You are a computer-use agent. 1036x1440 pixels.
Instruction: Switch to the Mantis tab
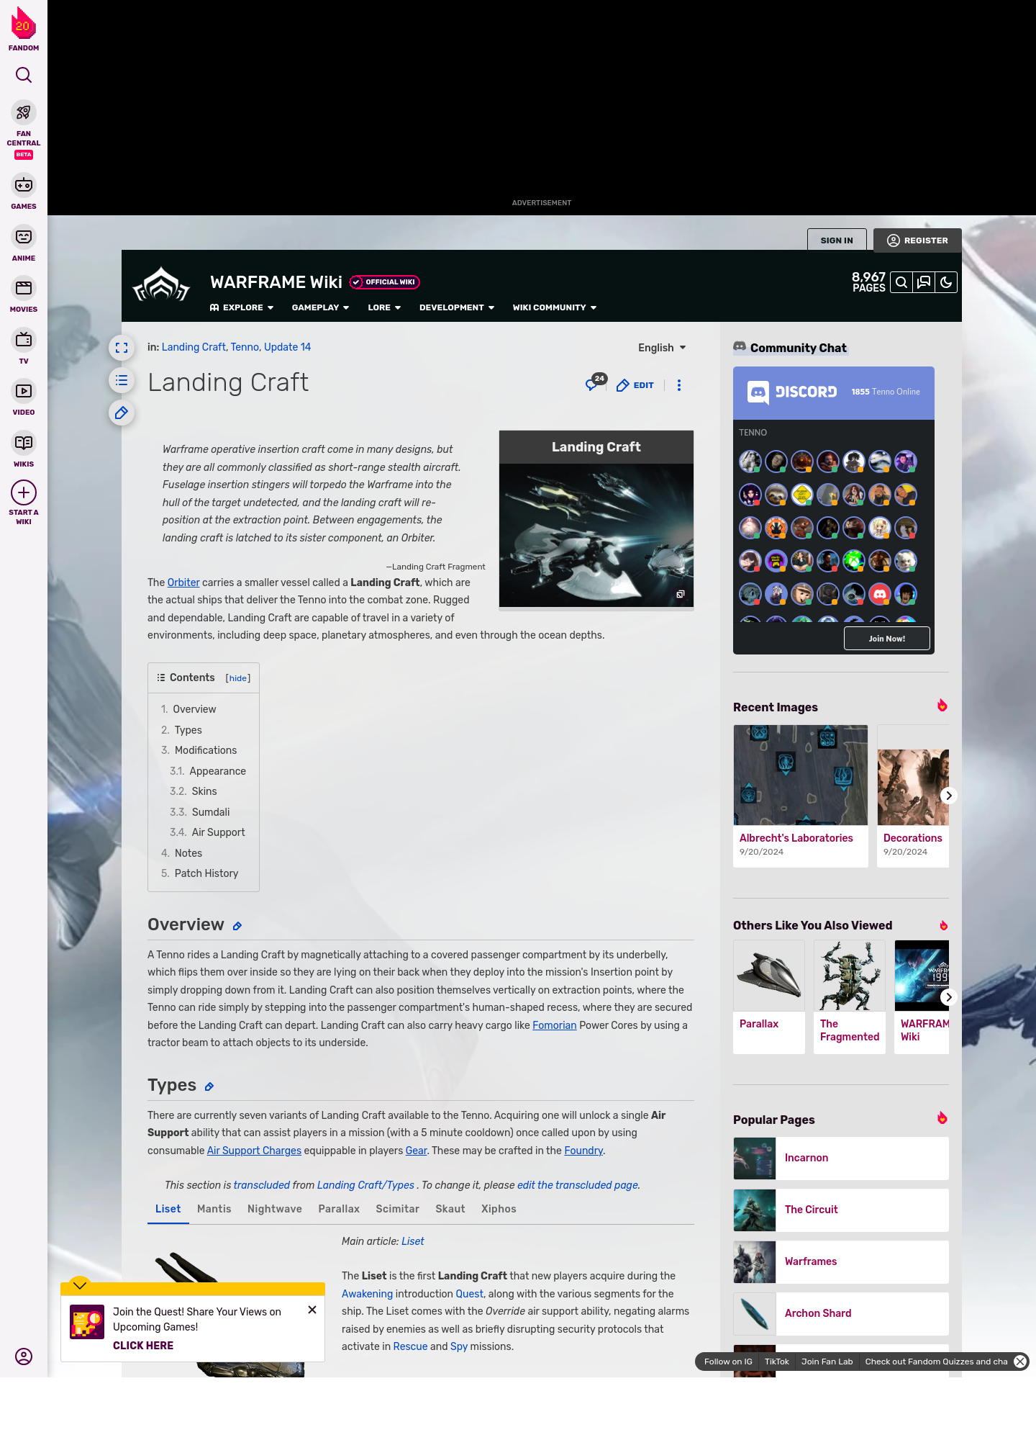click(214, 1210)
